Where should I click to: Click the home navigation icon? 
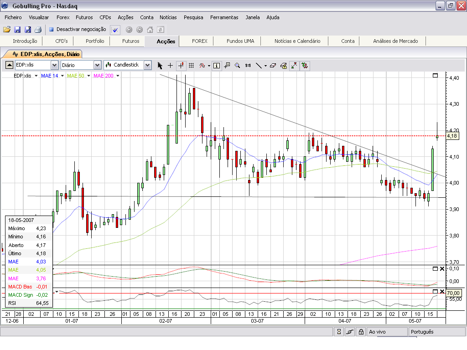150,30
